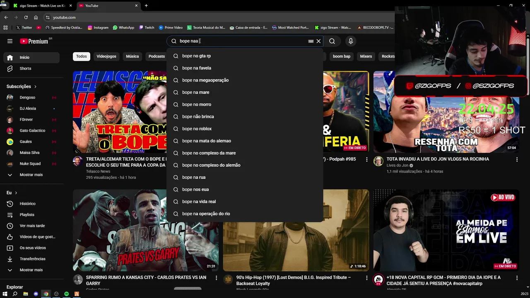Select suggestion 'bope na megaoperação'

pyautogui.click(x=245, y=80)
